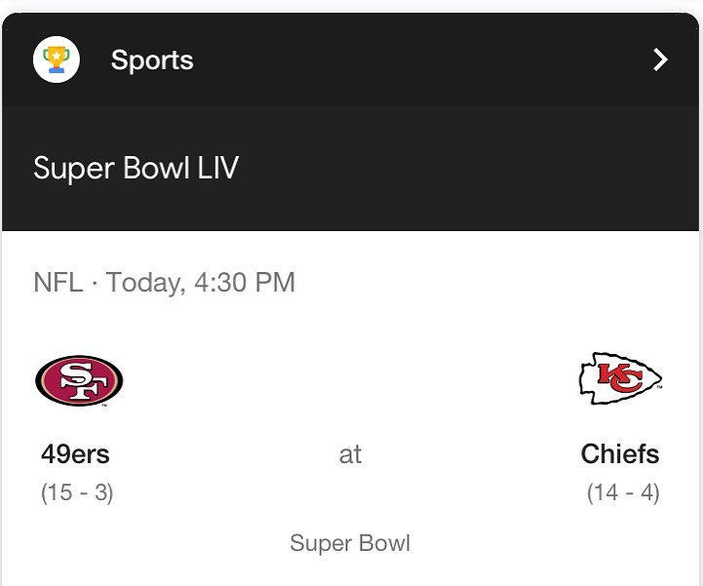The width and height of the screenshot is (703, 586).
Task: Click the SF letters inside the 49ers emblem
Action: coord(78,380)
